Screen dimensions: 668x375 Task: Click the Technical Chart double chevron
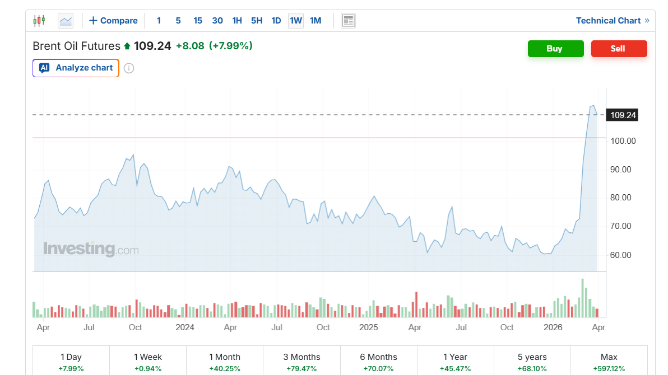[x=647, y=21]
